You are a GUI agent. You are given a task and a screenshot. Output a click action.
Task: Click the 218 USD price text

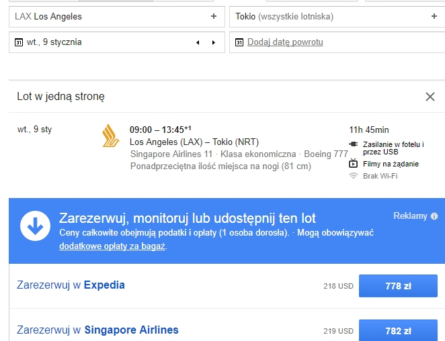[338, 286]
